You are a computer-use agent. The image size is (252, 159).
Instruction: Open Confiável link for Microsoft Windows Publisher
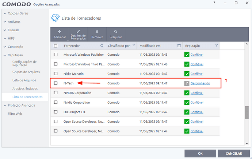[x=197, y=55]
